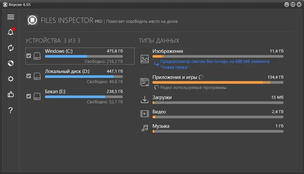Click the 1 Гб music size
This screenshot has height=174, width=304.
coord(279,126)
